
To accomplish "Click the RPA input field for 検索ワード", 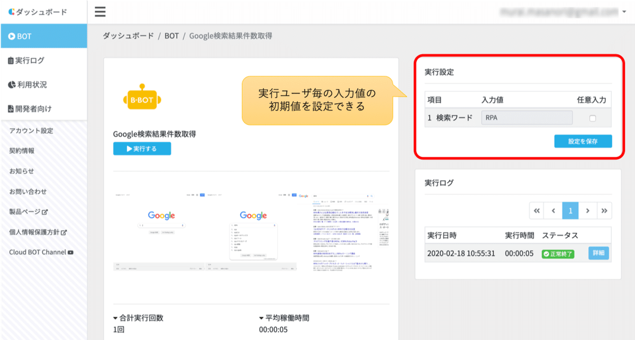I will pos(526,118).
